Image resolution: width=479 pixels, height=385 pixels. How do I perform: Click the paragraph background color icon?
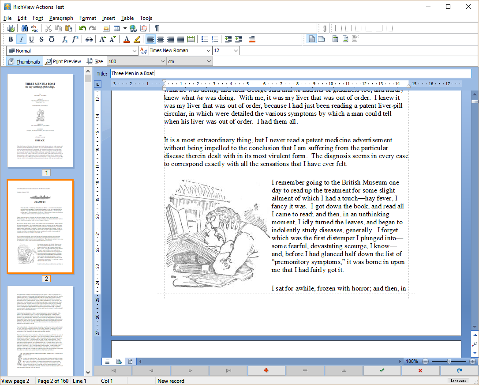[252, 39]
